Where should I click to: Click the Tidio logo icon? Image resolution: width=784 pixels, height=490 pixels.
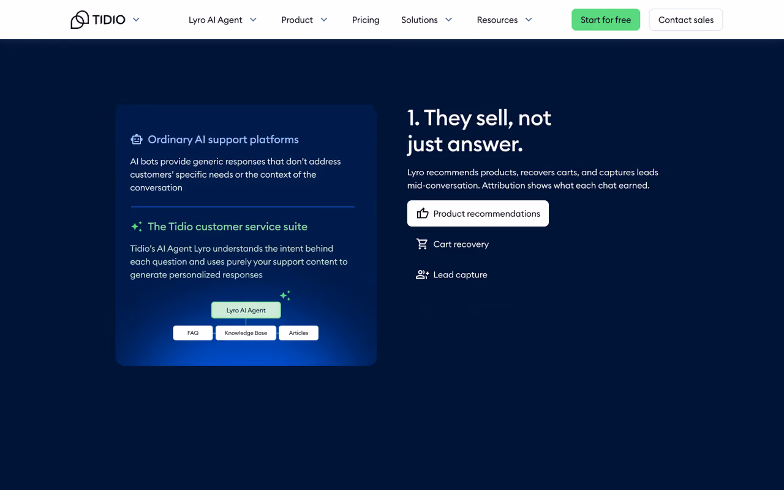80,20
